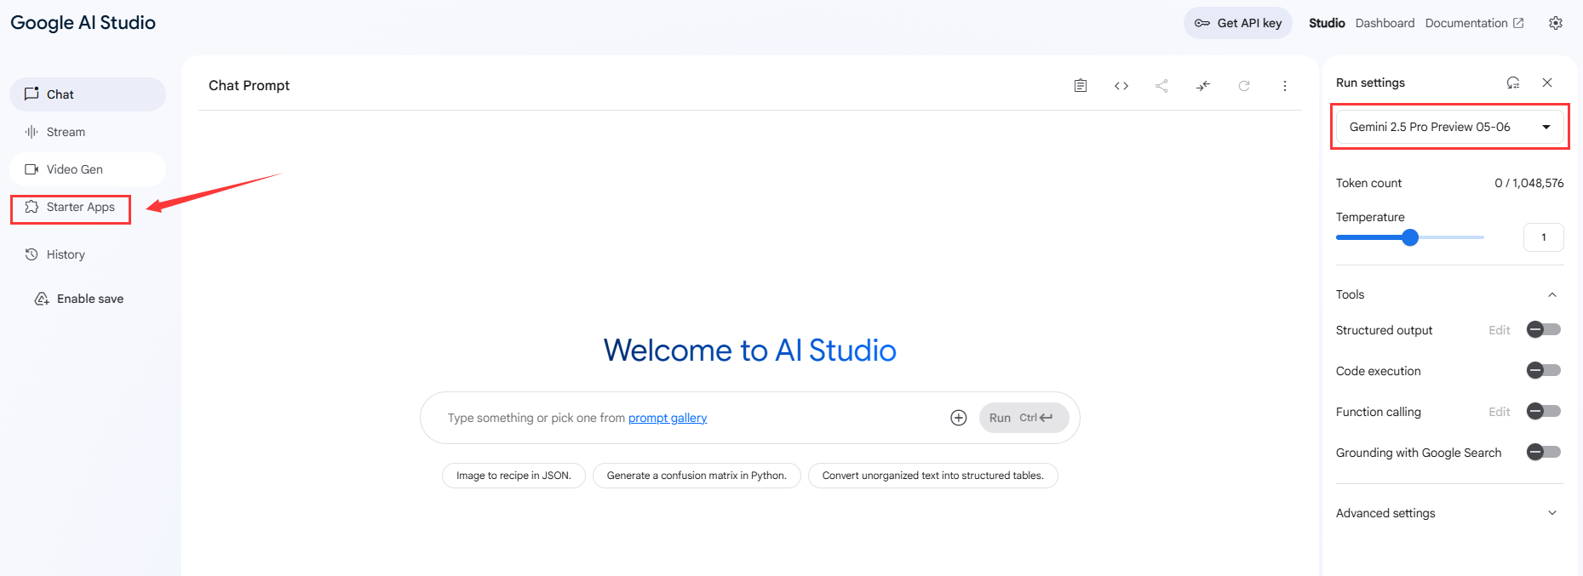The width and height of the screenshot is (1583, 576).
Task: Click the History clock icon
Action: pos(32,254)
